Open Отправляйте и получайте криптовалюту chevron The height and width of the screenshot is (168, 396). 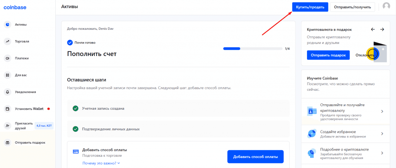coord(382,111)
